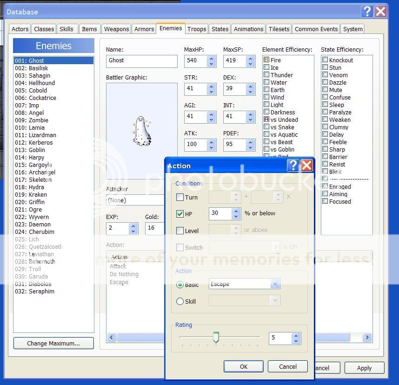Increase the Rating value spinner arrow
Image resolution: width=399 pixels, height=385 pixels.
click(x=296, y=336)
